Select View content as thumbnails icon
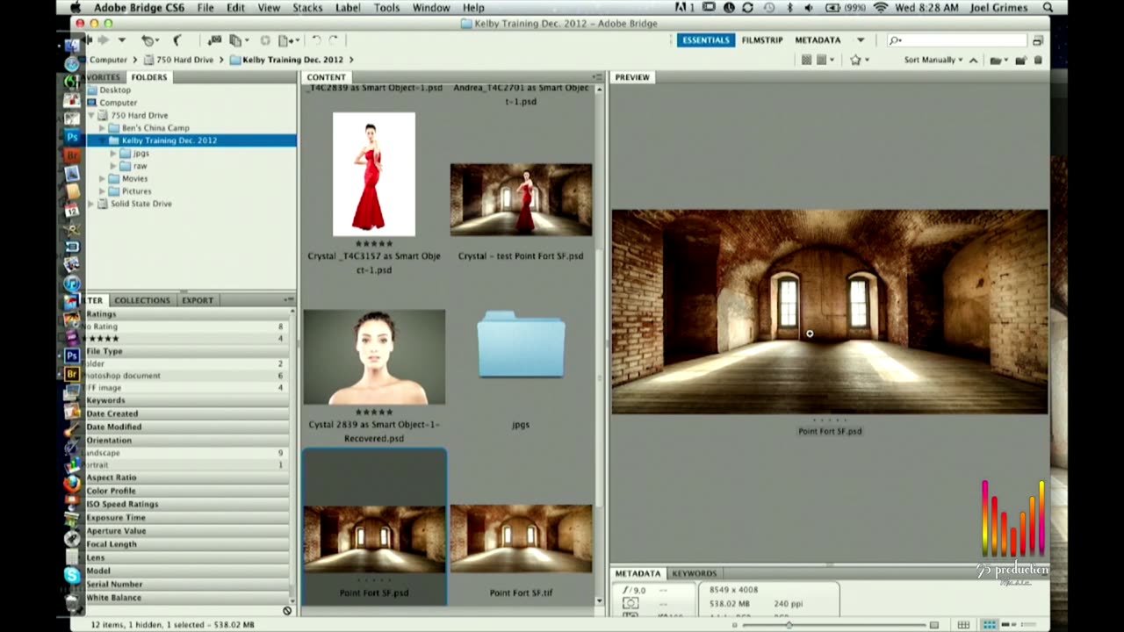1124x632 pixels. 990,625
